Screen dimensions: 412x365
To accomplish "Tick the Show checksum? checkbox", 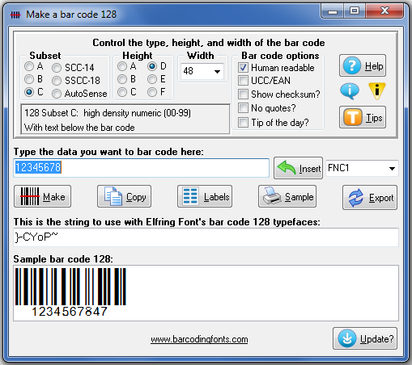I will click(x=243, y=94).
